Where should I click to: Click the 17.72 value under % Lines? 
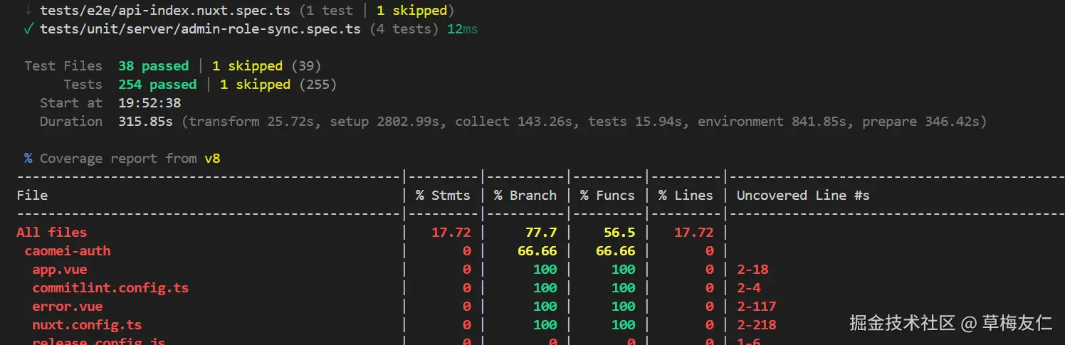[693, 233]
